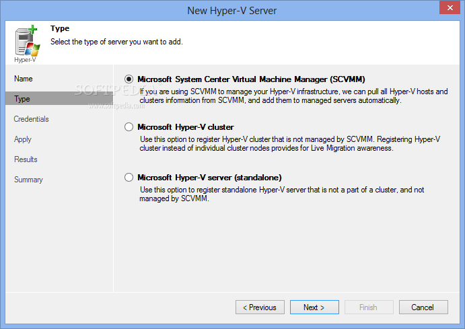The image size is (465, 329).
Task: Open the Apply wizard step
Action: (x=22, y=139)
